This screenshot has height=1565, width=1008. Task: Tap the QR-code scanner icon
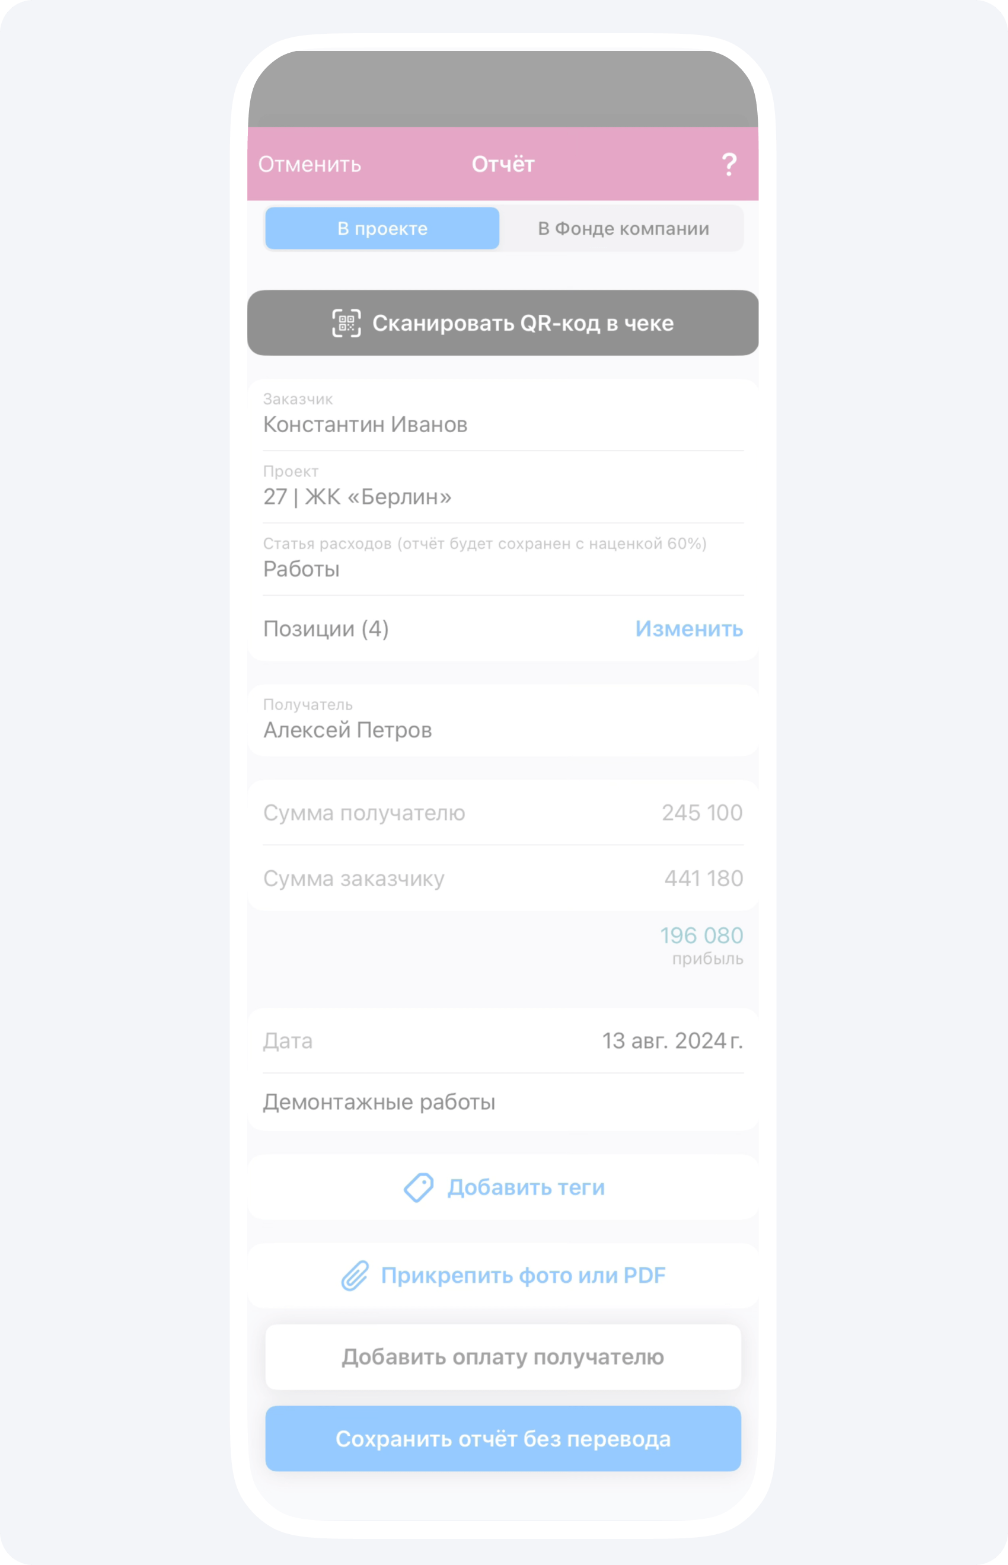(346, 323)
